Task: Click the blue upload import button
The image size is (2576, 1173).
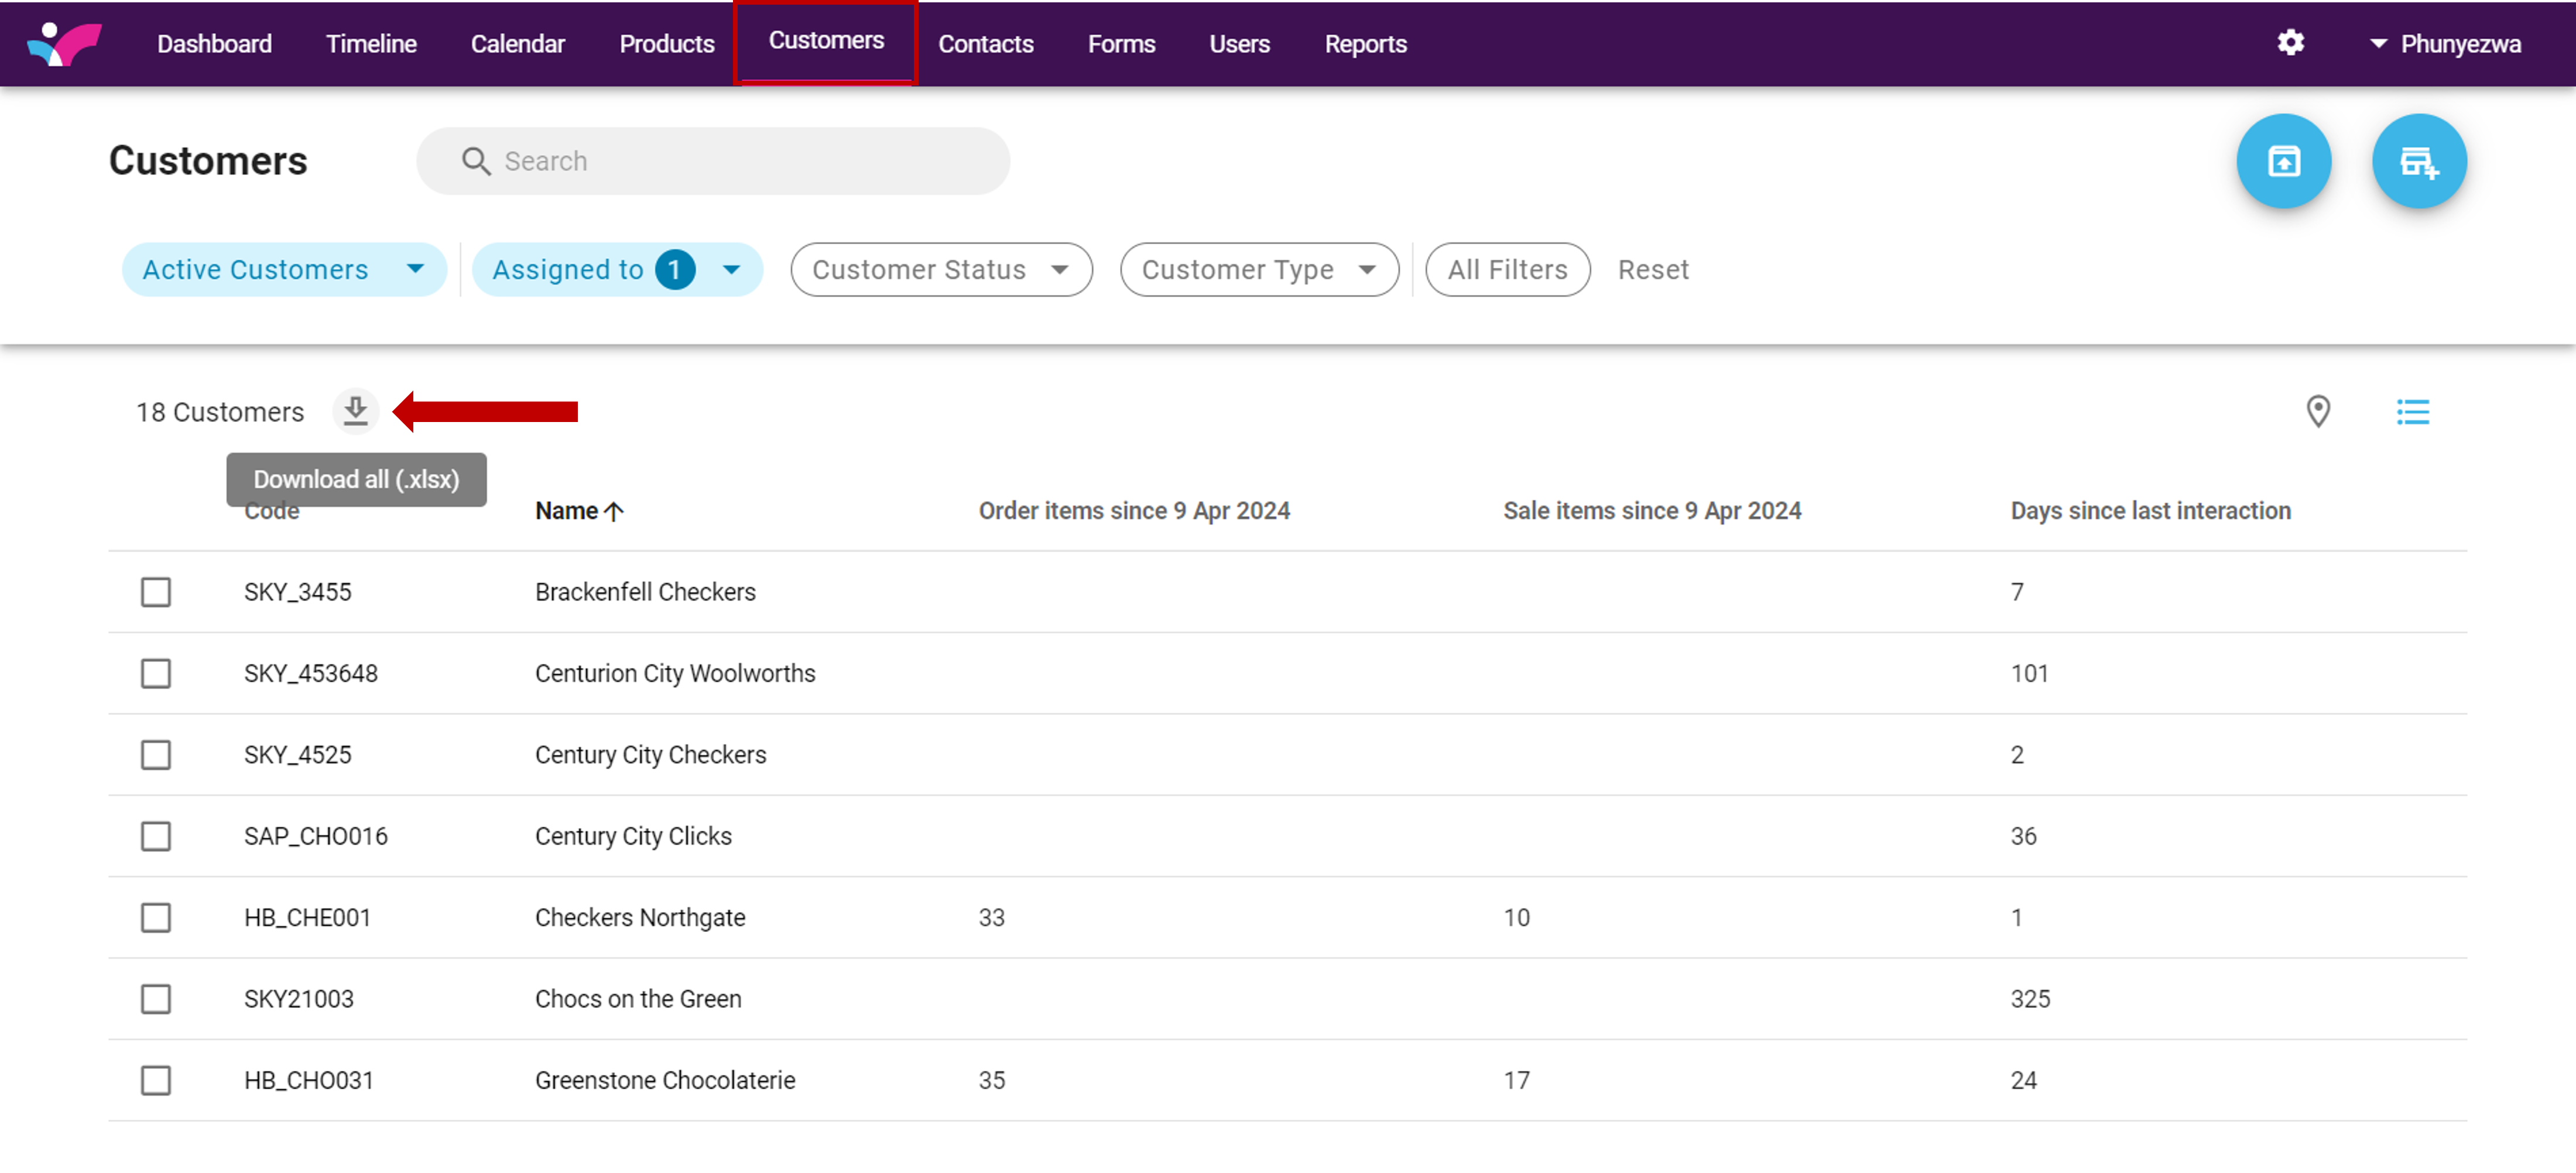Action: [x=2283, y=161]
